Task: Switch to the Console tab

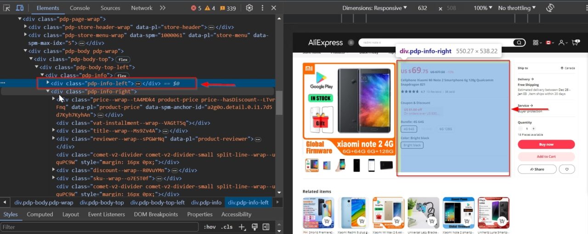Action: click(80, 8)
